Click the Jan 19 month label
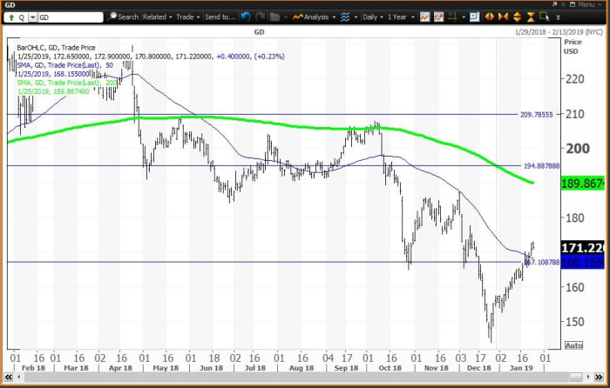The image size is (610, 388). [x=521, y=368]
